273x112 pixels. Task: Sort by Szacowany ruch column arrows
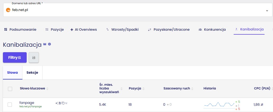pos(192,89)
